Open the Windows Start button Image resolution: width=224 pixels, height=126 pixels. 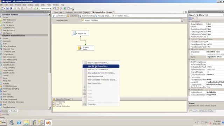tap(3, 122)
